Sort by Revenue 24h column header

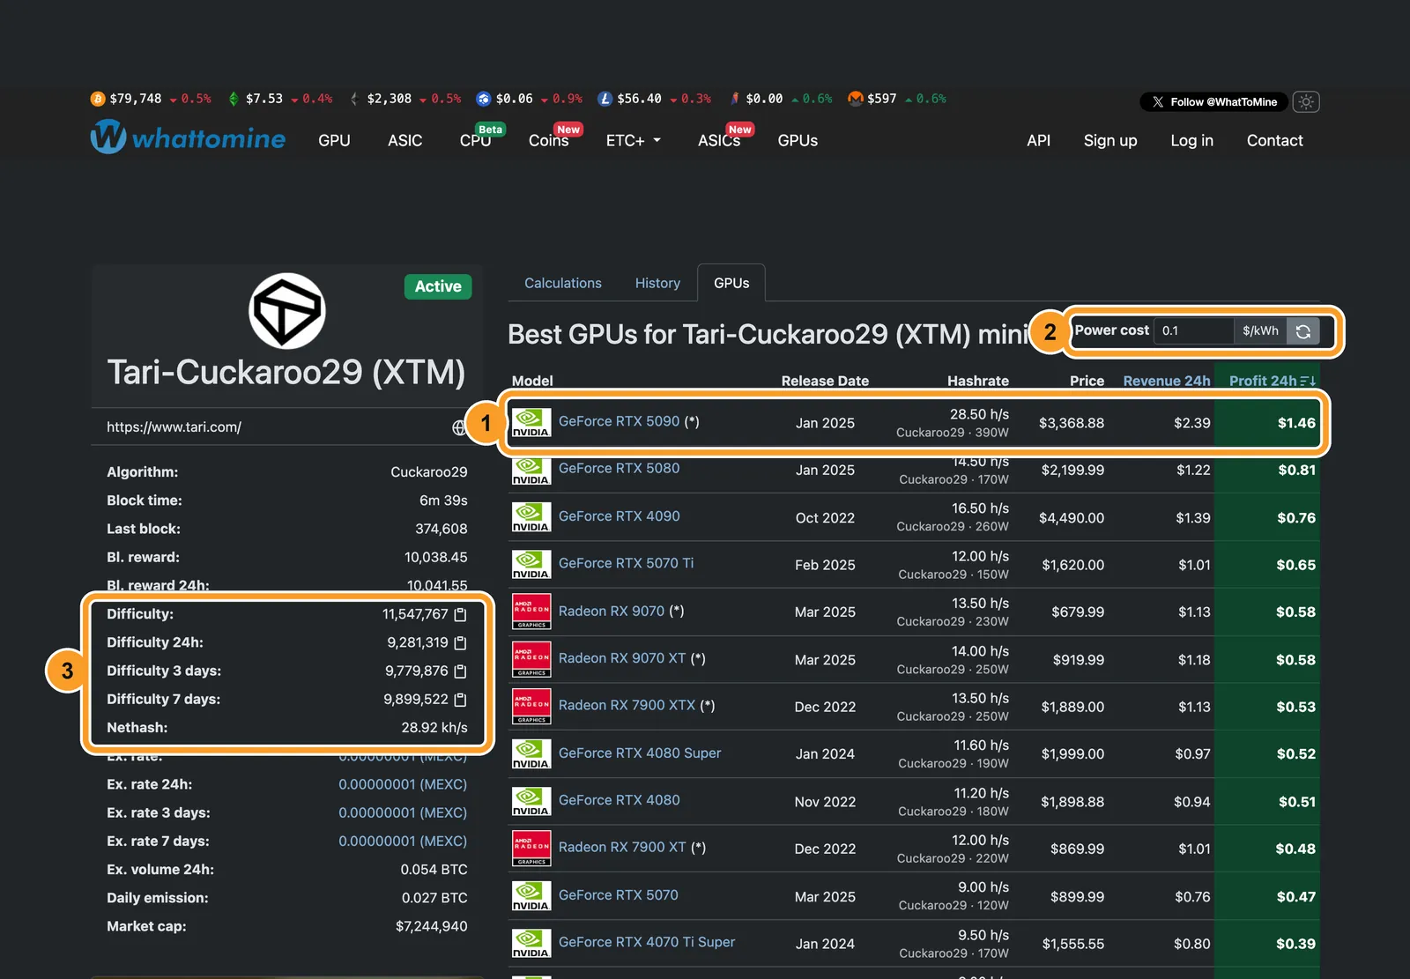(1167, 381)
